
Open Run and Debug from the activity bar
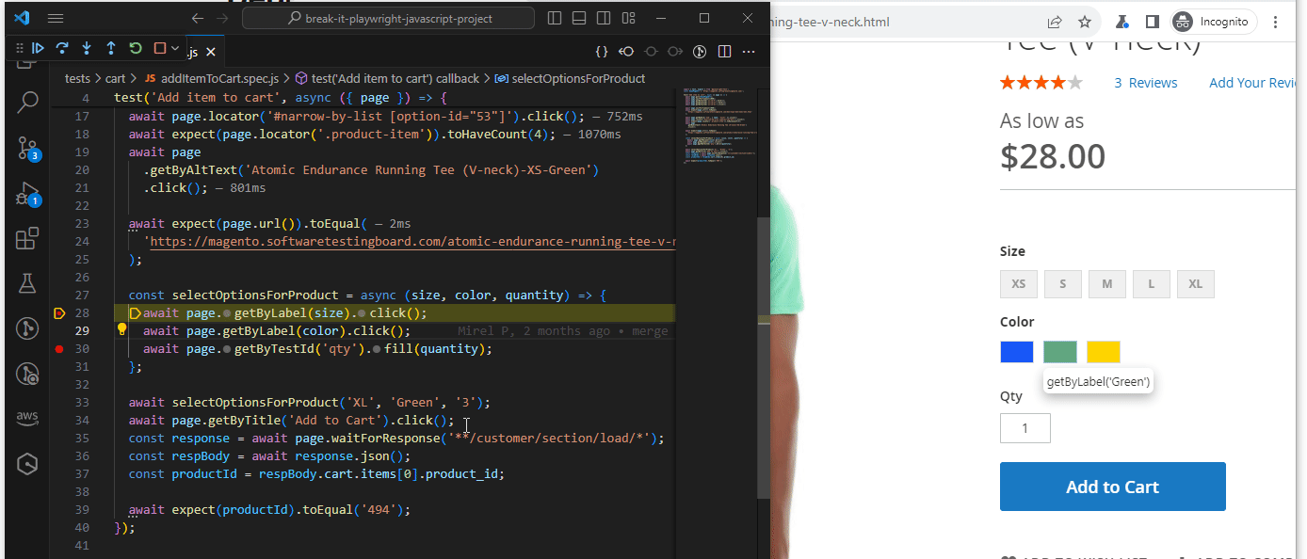[26, 193]
